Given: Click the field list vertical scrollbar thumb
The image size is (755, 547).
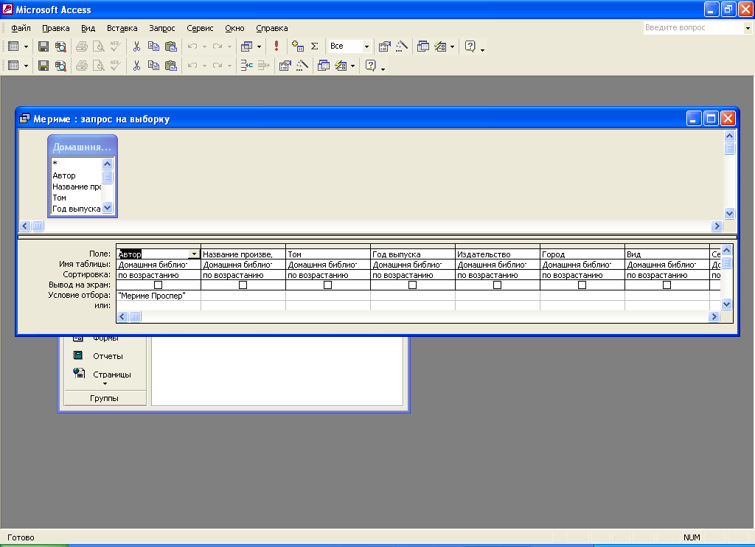Looking at the screenshot, I should (108, 177).
